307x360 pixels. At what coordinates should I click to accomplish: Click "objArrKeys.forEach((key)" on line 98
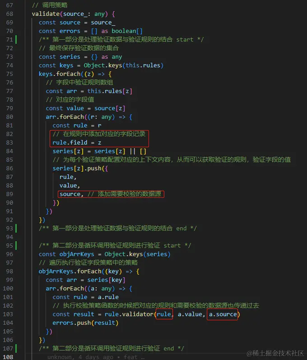tap(80, 271)
